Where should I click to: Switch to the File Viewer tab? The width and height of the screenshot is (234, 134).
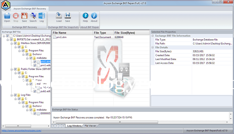coord(90,126)
